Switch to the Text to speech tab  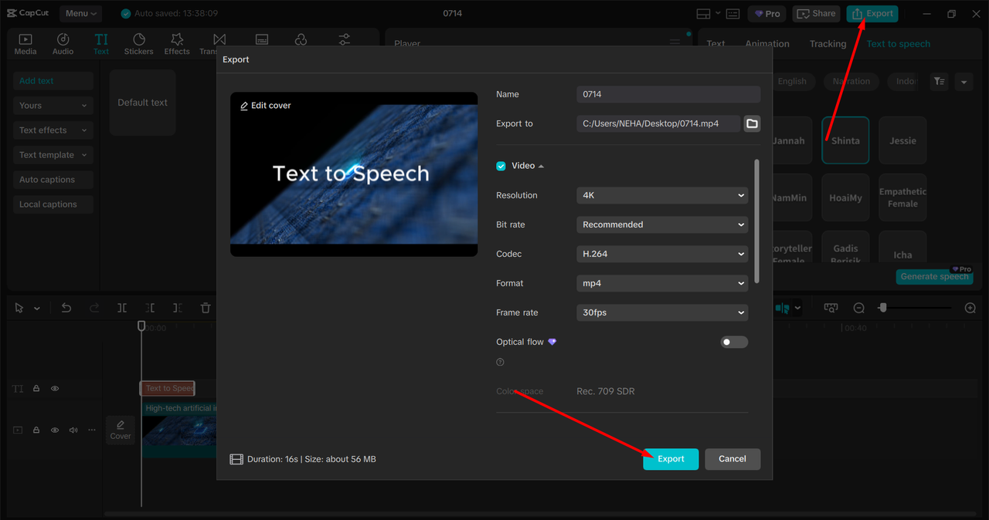898,44
